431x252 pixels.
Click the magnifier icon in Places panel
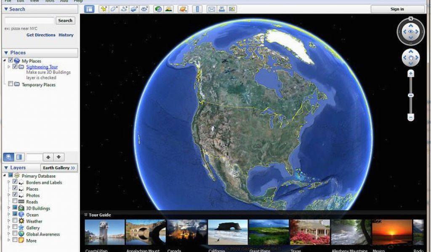8,157
